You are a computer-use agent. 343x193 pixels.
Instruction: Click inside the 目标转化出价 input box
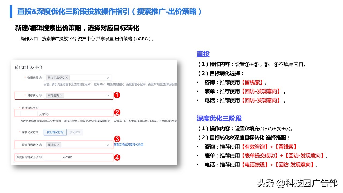pyautogui.click(x=29, y=113)
